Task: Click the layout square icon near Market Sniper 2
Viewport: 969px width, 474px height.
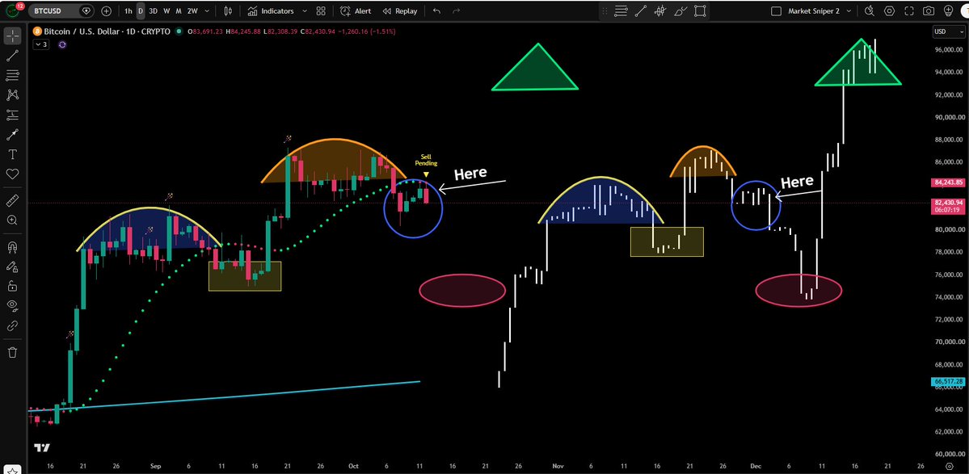Action: (776, 11)
